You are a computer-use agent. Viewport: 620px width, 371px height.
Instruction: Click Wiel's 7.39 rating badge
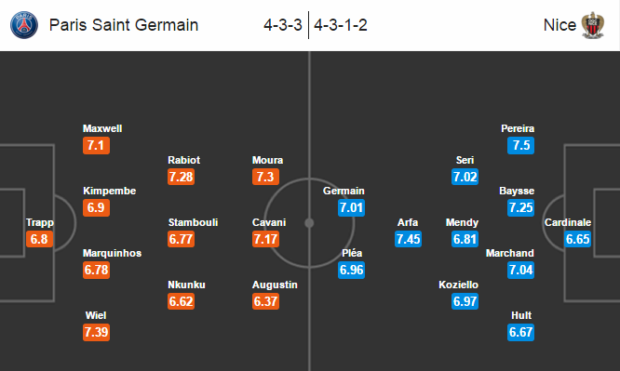coord(96,332)
